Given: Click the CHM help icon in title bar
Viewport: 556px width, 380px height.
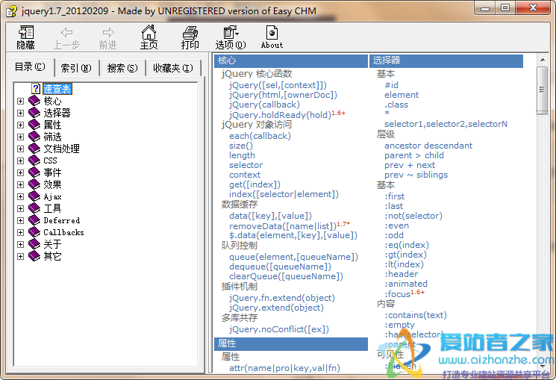Looking at the screenshot, I should [x=11, y=11].
